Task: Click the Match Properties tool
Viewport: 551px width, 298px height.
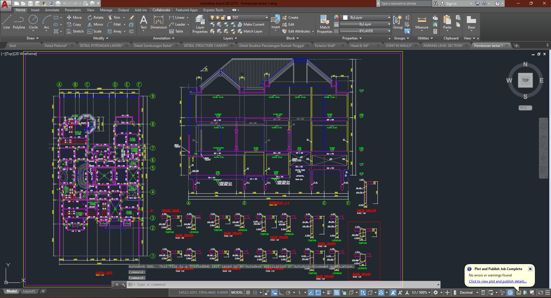Action: 325,24
